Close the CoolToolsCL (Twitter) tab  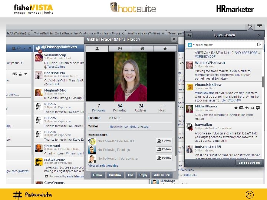[x=29, y=33]
